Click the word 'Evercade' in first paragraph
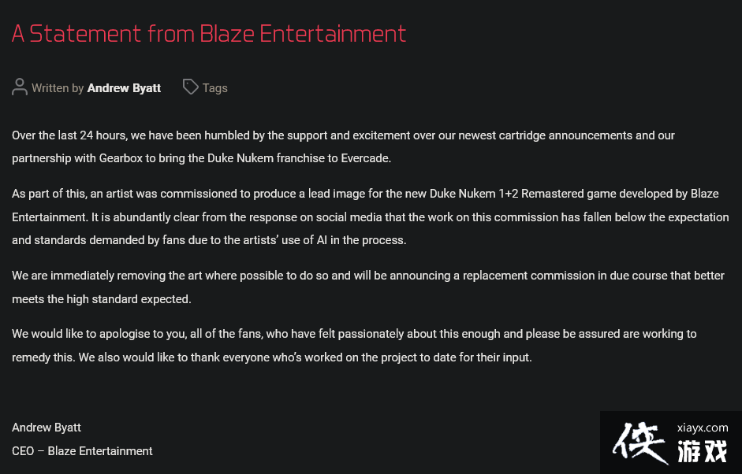Image resolution: width=742 pixels, height=474 pixels. [x=365, y=158]
